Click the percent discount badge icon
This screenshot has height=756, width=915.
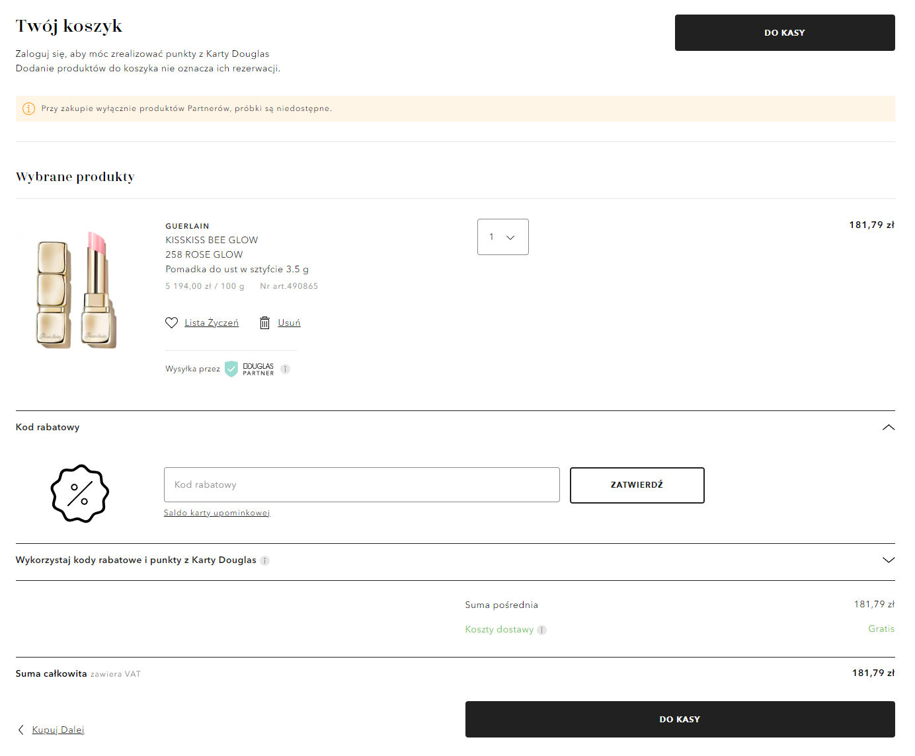pos(80,493)
